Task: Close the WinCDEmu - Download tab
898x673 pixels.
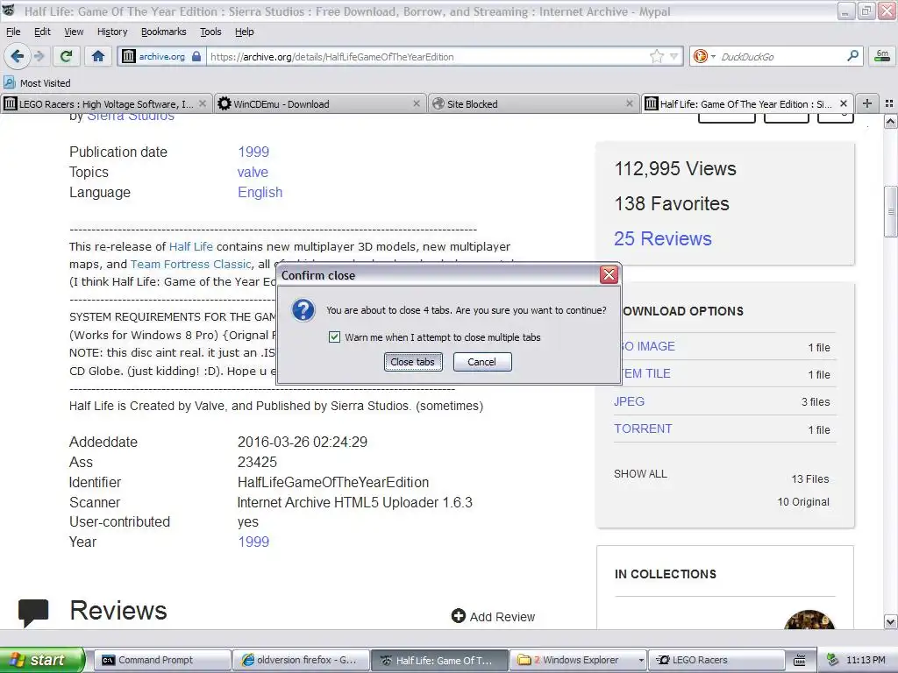Action: [x=417, y=103]
